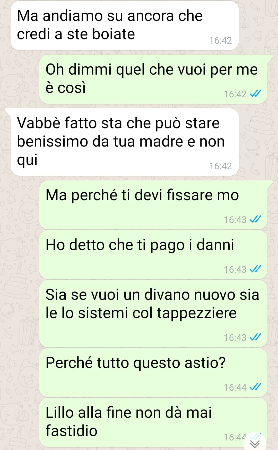Tap the 'Sia se vuoi un divano nuovo' message
The height and width of the screenshot is (450, 278).
[153, 314]
